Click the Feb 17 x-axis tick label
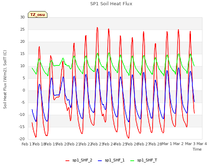The width and height of the screenshot is (223, 167). coord(28,144)
